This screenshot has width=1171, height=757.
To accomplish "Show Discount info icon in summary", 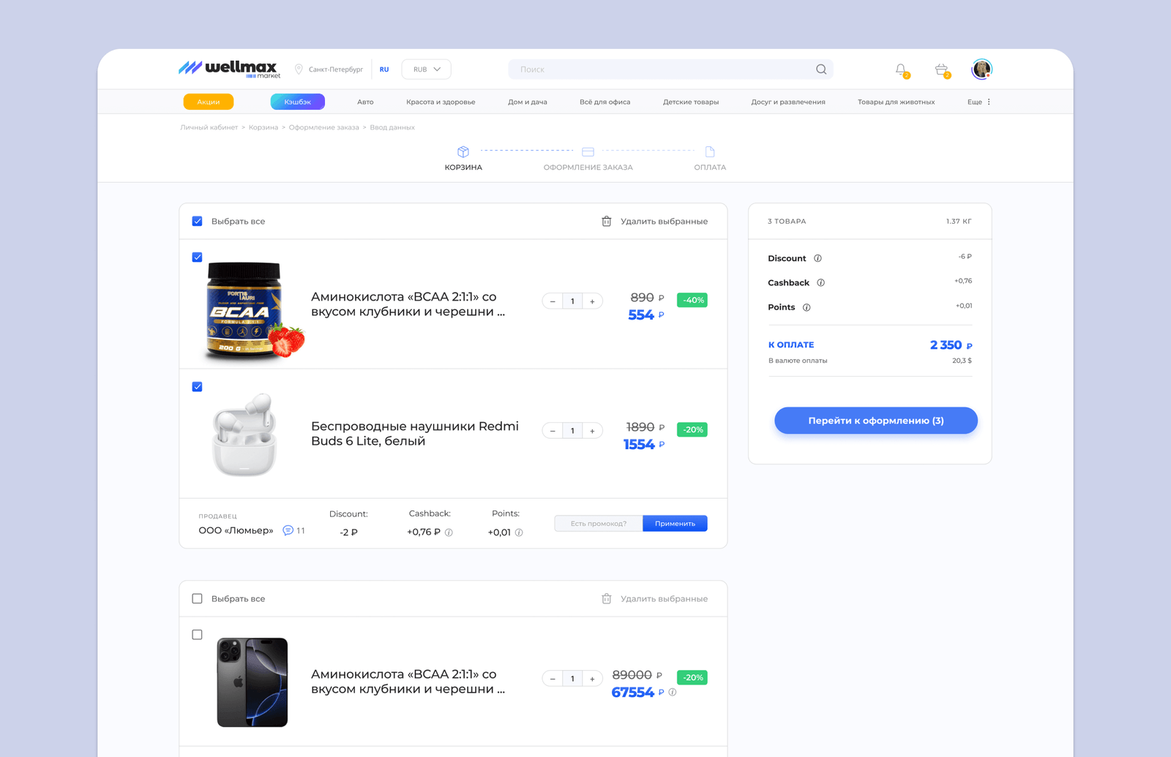I will point(818,258).
